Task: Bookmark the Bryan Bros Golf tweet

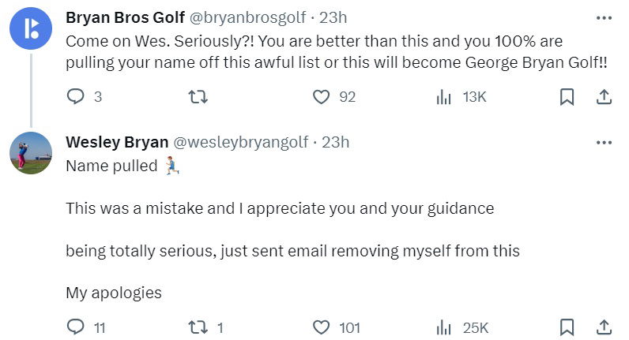Action: pos(567,97)
